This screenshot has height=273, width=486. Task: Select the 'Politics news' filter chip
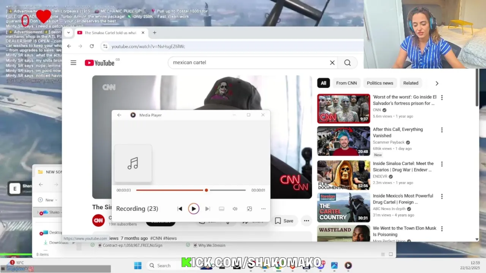380,83
